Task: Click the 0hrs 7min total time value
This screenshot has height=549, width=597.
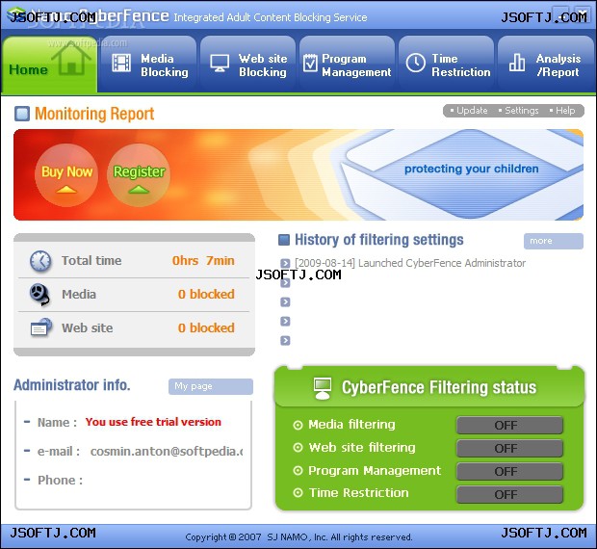Action: 203,261
